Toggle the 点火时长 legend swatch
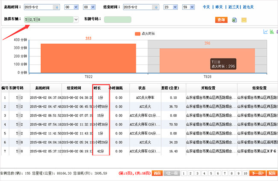The image size is (278, 181). [138, 34]
